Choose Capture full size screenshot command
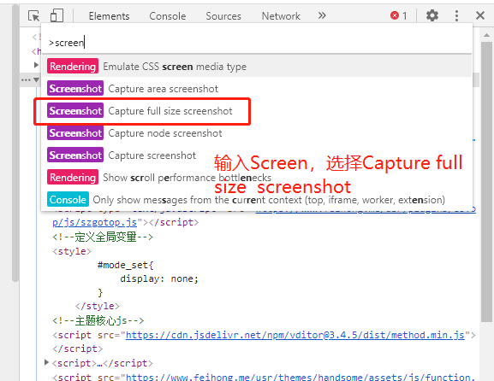 click(x=257, y=111)
